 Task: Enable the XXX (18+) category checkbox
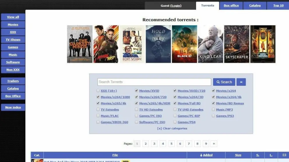[x=98, y=91]
